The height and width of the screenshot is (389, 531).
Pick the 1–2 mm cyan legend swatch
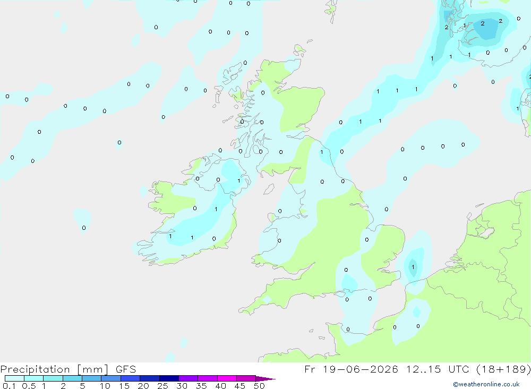coord(53,378)
